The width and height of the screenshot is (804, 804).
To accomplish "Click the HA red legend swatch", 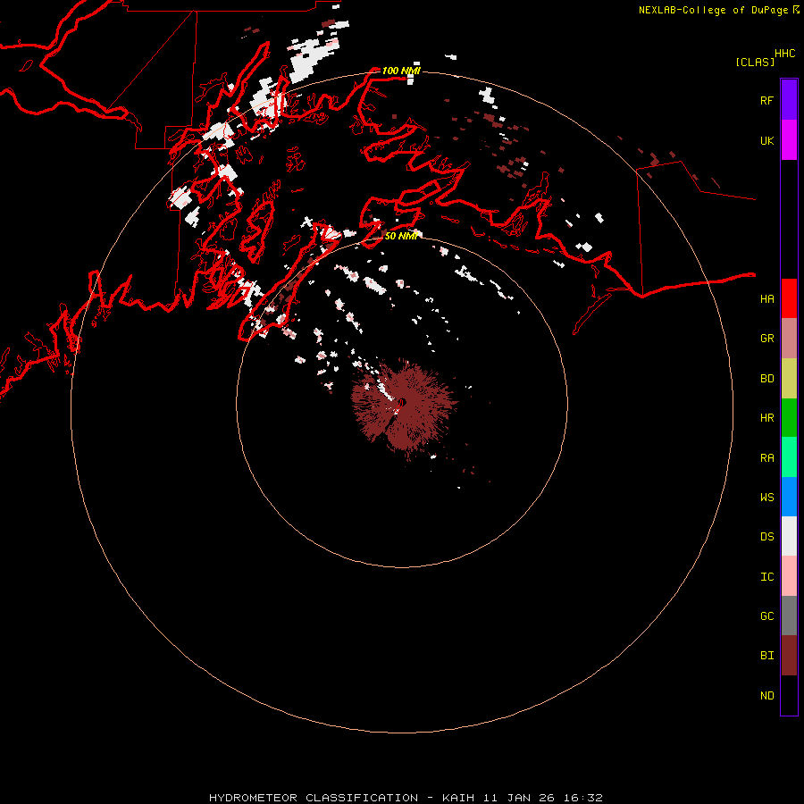I will (x=789, y=298).
